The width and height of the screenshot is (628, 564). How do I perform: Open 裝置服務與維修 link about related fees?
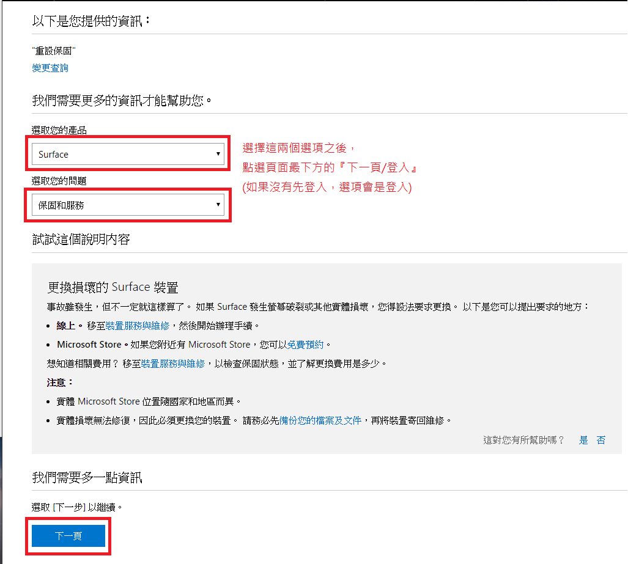click(x=172, y=364)
